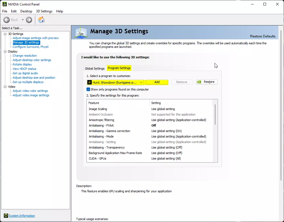Image resolution: width=284 pixels, height=222 pixels.
Task: Select Antialiasing - Setting greyed row
Action: (150, 142)
